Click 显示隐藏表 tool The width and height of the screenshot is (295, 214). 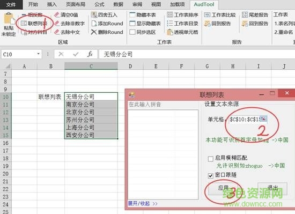pyautogui.click(x=145, y=24)
